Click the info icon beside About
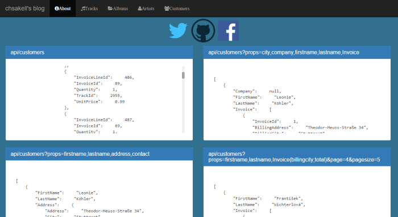The width and height of the screenshot is (398, 217). [x=57, y=8]
